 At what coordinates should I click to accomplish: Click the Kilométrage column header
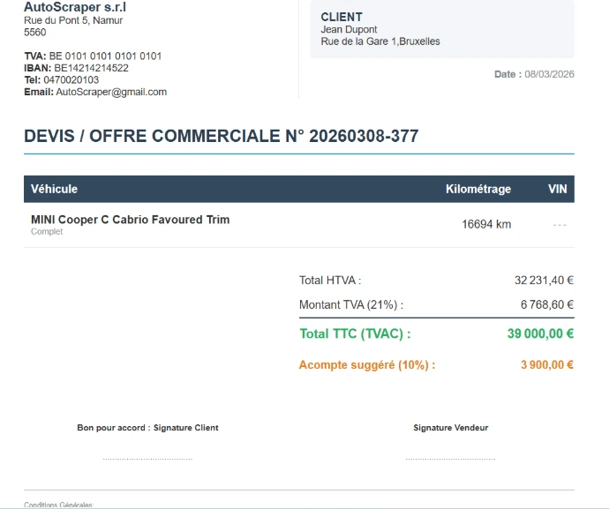(477, 189)
